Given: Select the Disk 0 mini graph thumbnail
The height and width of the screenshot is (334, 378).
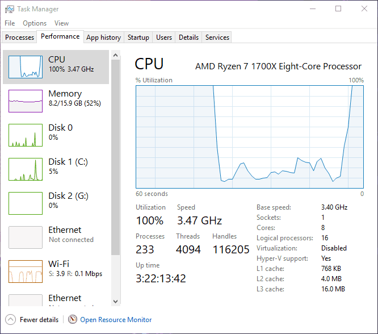Looking at the screenshot, I should 26,135.
